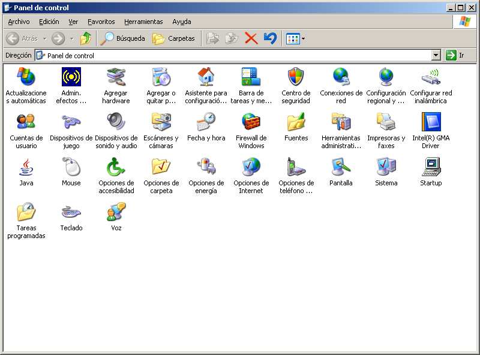This screenshot has width=480, height=355.
Task: Open the Firewall de Windows icon
Action: point(251,122)
